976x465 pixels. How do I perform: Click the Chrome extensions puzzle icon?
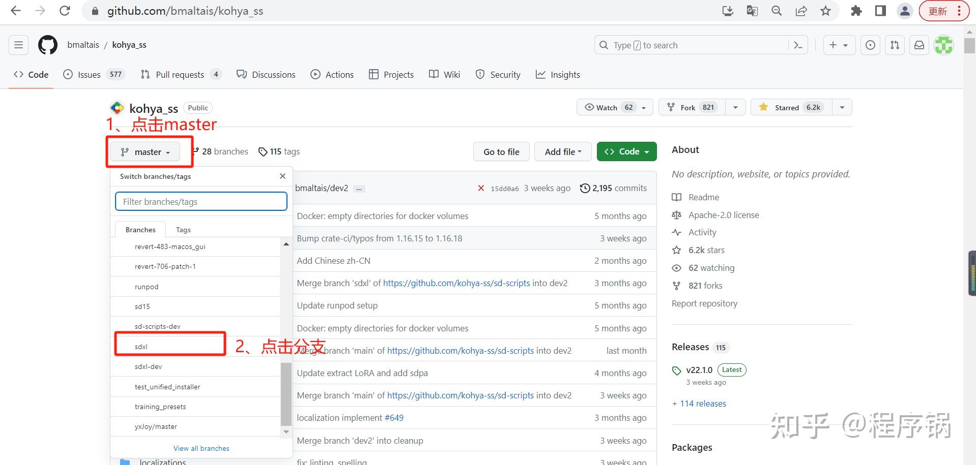[x=856, y=11]
